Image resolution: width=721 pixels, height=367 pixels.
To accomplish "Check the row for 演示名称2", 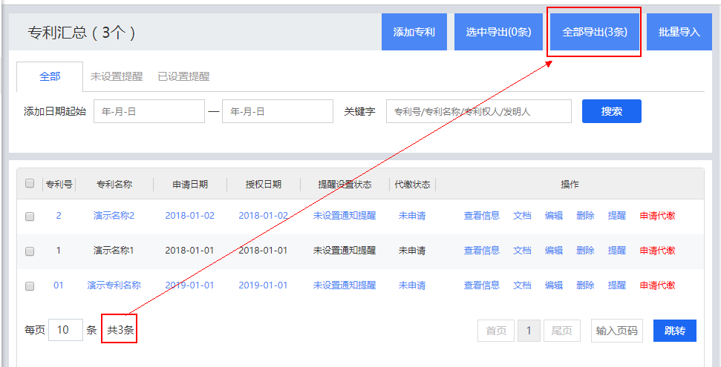I will pyautogui.click(x=30, y=216).
